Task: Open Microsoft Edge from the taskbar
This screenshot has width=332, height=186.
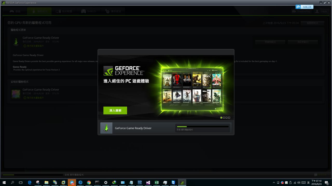Action: (30, 183)
